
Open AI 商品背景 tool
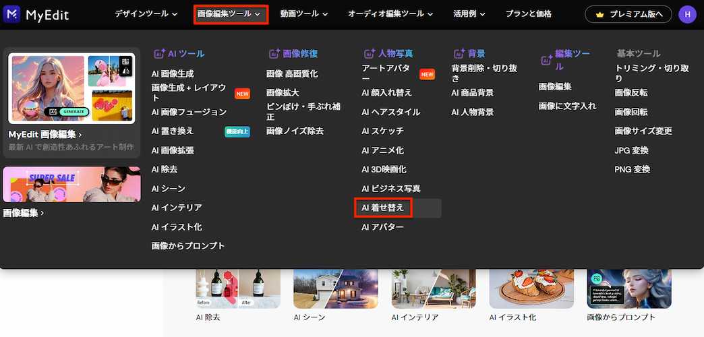coord(472,93)
